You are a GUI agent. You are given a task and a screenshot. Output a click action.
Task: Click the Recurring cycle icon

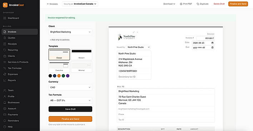click(x=5, y=50)
